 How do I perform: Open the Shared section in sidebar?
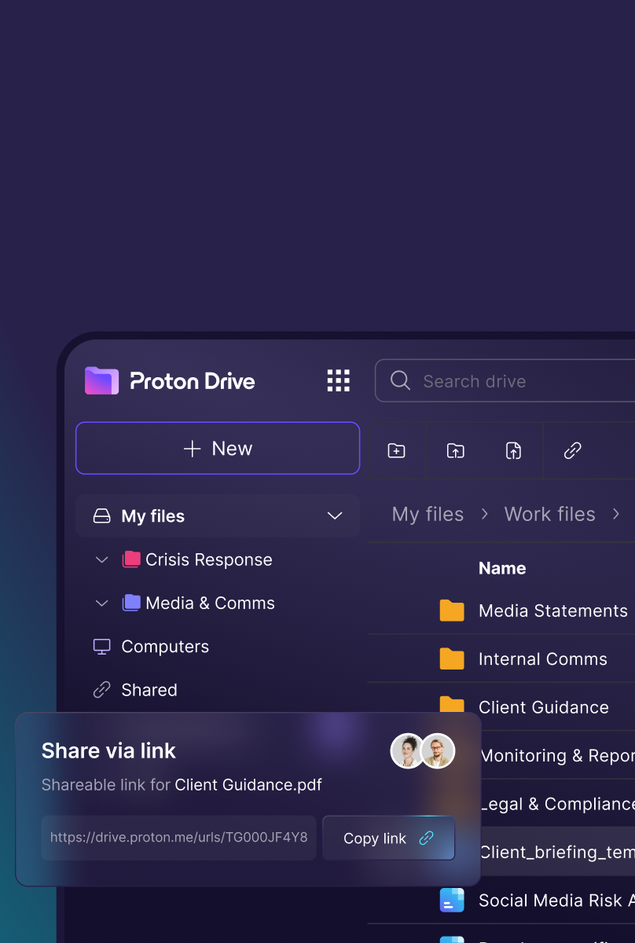(x=149, y=690)
